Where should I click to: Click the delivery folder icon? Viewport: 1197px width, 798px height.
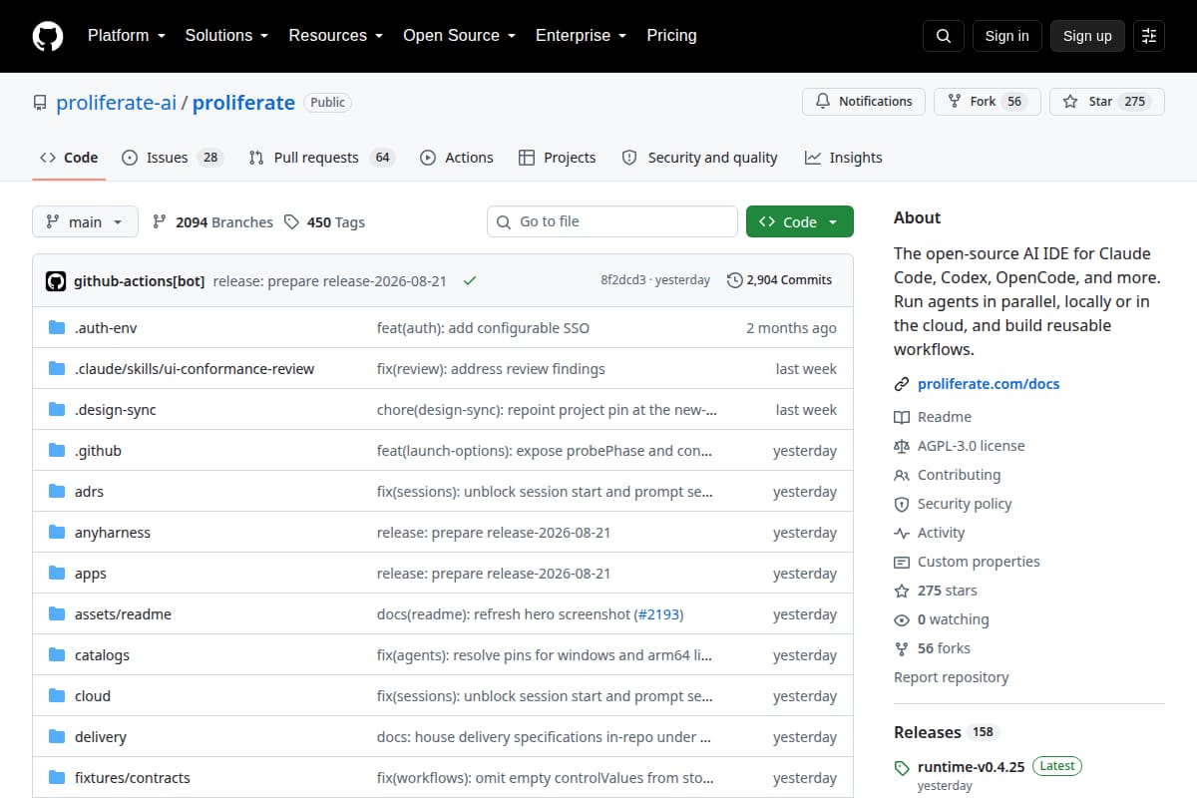[57, 737]
